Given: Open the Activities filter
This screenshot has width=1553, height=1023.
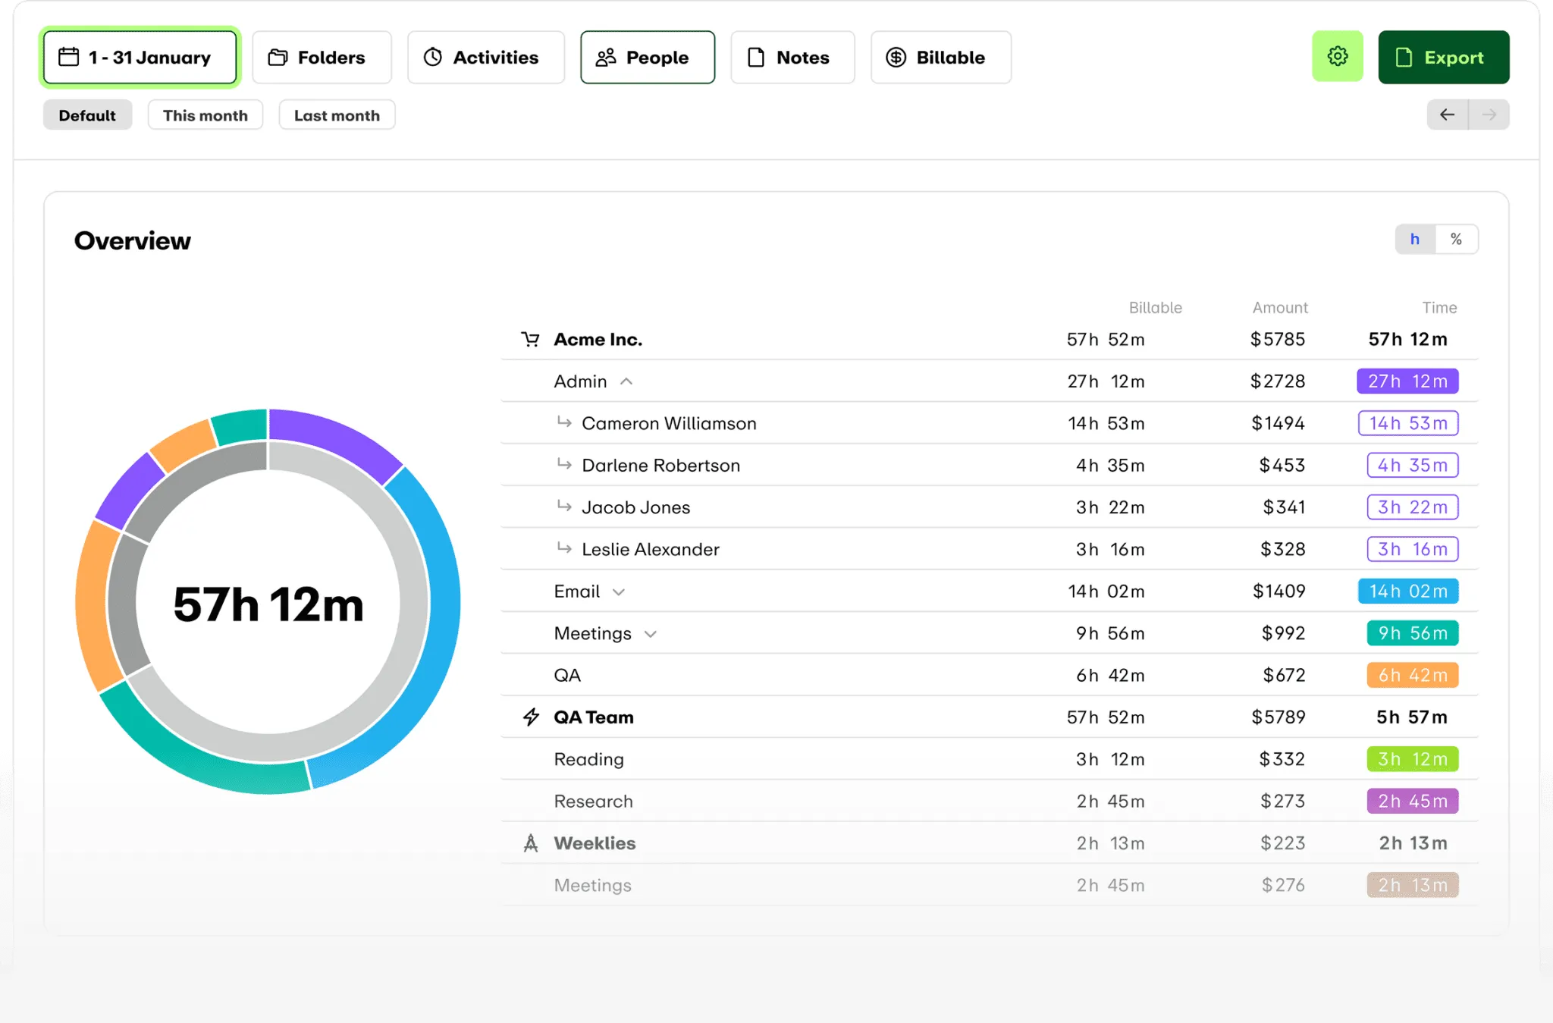Looking at the screenshot, I should [x=485, y=57].
